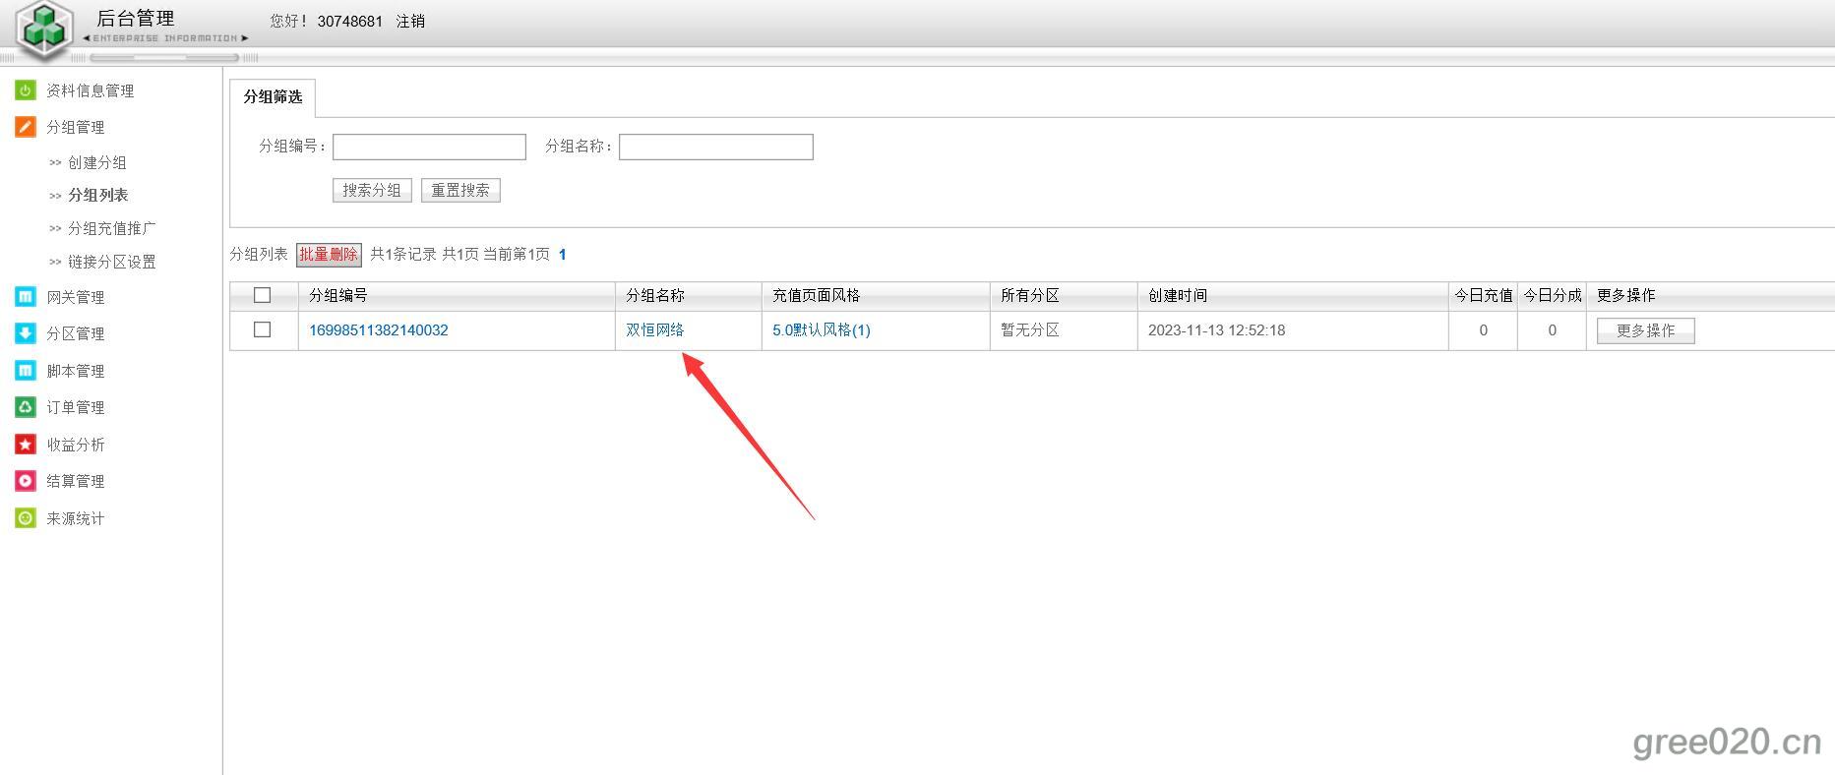Check the box for group 16998511382140032

[262, 329]
